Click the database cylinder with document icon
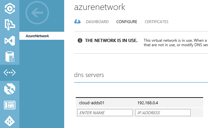Image resolution: width=208 pixels, height=128 pixels. tap(10, 57)
